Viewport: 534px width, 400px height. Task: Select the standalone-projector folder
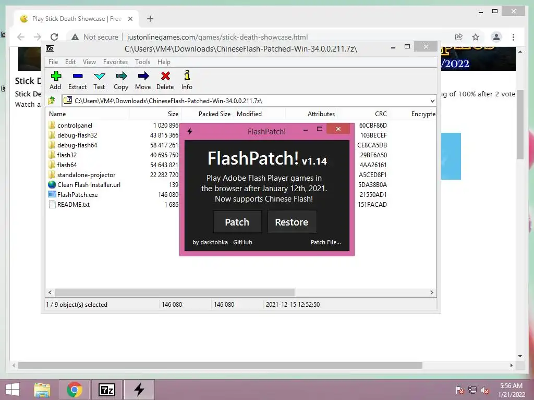(86, 175)
